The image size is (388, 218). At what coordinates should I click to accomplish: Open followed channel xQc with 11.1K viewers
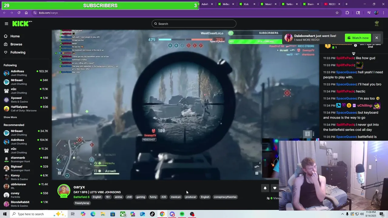(25, 91)
